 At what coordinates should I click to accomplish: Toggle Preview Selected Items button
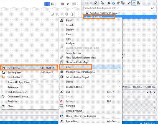tap(134, 3)
